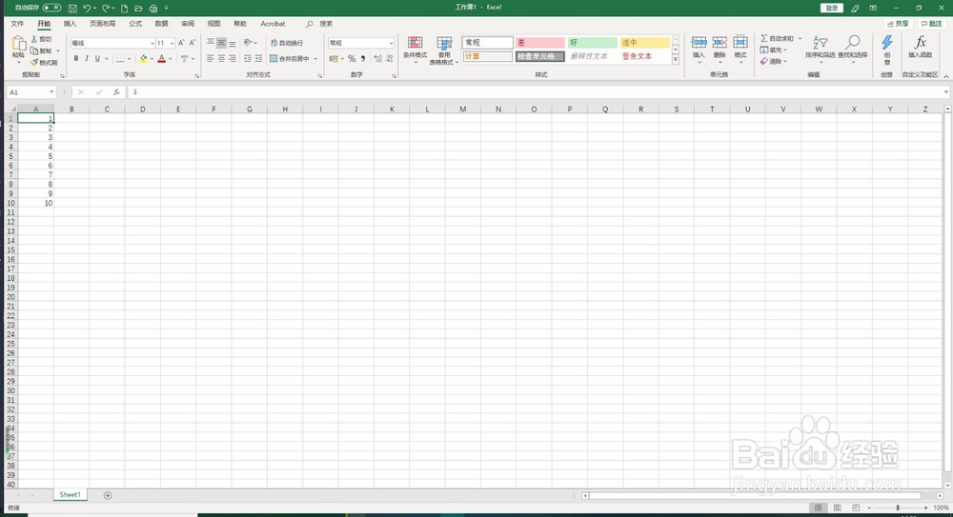This screenshot has height=517, width=953.
Task: Click the 共享 Share button
Action: [x=898, y=24]
